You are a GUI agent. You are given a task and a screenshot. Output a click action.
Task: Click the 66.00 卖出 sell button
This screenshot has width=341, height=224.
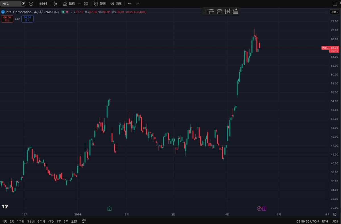(7, 19)
